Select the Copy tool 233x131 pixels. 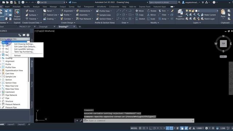pyautogui.click(x=139, y=15)
